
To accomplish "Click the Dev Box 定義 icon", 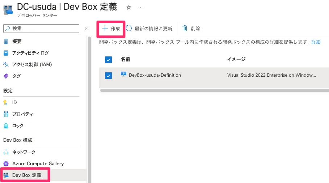I will point(6,175).
